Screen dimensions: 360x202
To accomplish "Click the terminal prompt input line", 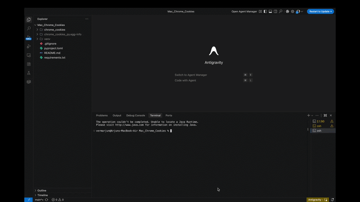I will click(x=134, y=131).
